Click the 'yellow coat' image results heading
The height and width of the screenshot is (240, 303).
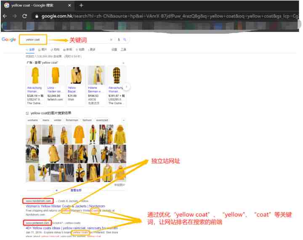point(51,113)
